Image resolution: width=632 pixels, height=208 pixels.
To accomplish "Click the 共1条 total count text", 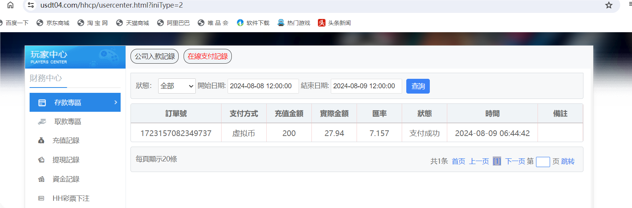I will 439,161.
